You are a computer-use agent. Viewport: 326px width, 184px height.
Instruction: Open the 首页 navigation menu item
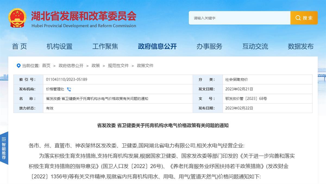[x=20, y=46]
